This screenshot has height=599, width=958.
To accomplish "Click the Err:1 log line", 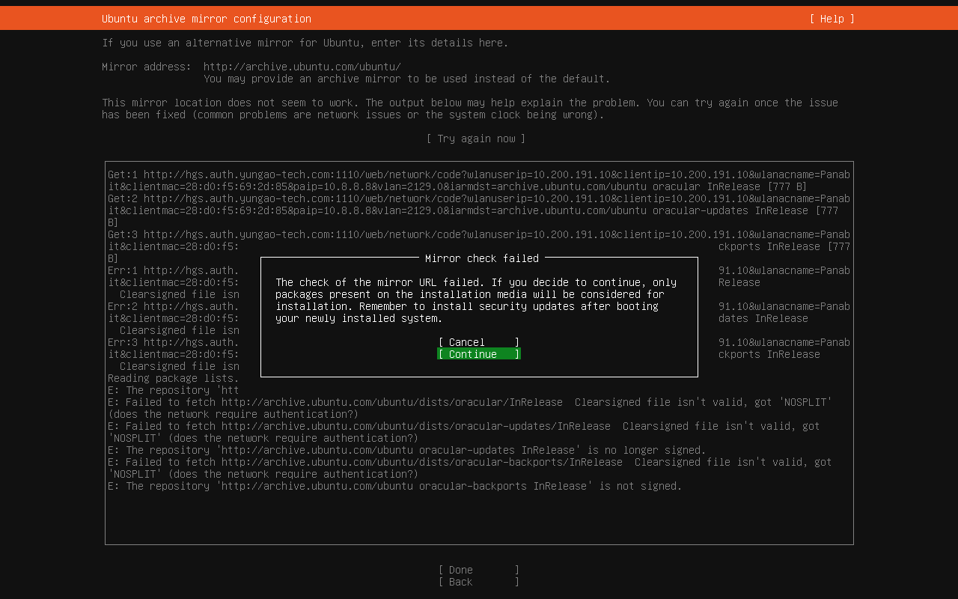I will click(174, 270).
